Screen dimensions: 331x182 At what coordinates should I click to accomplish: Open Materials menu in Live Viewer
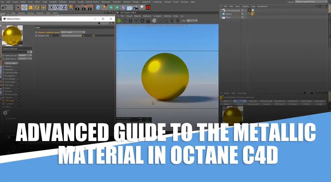coord(147,16)
